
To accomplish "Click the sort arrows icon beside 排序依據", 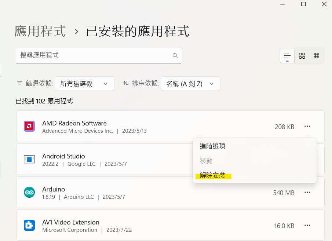I will [125, 83].
